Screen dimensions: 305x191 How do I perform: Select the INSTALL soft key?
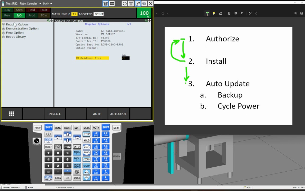[x=55, y=114]
